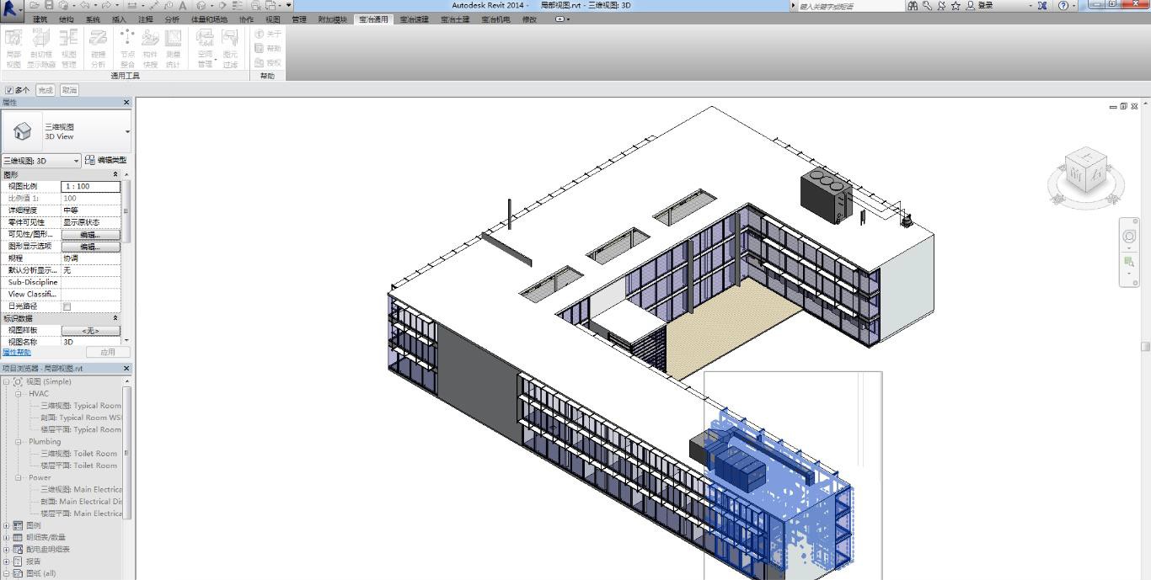Click the 完成 (finish) button
The width and height of the screenshot is (1151, 580).
click(x=46, y=90)
